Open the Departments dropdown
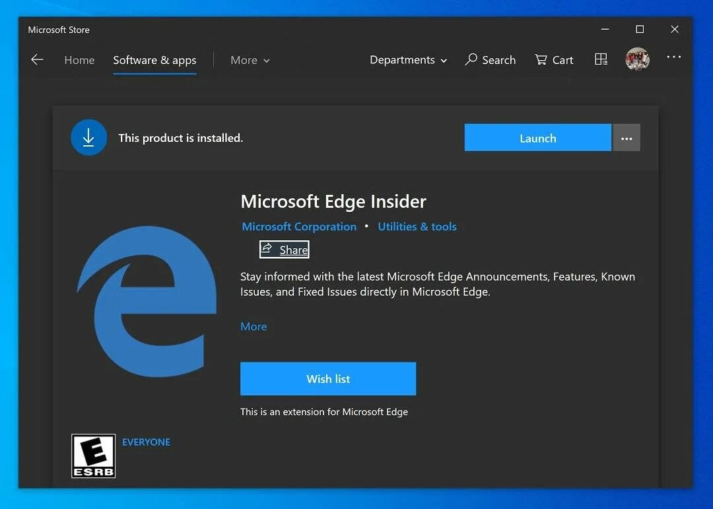This screenshot has width=713, height=509. 408,60
